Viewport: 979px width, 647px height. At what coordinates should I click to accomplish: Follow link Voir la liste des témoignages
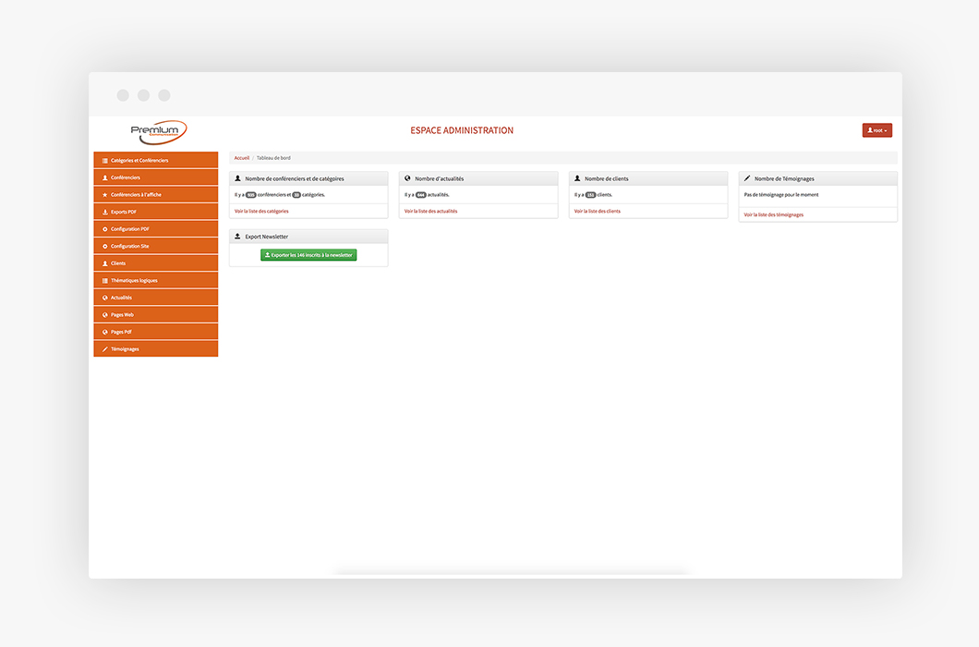[774, 215]
